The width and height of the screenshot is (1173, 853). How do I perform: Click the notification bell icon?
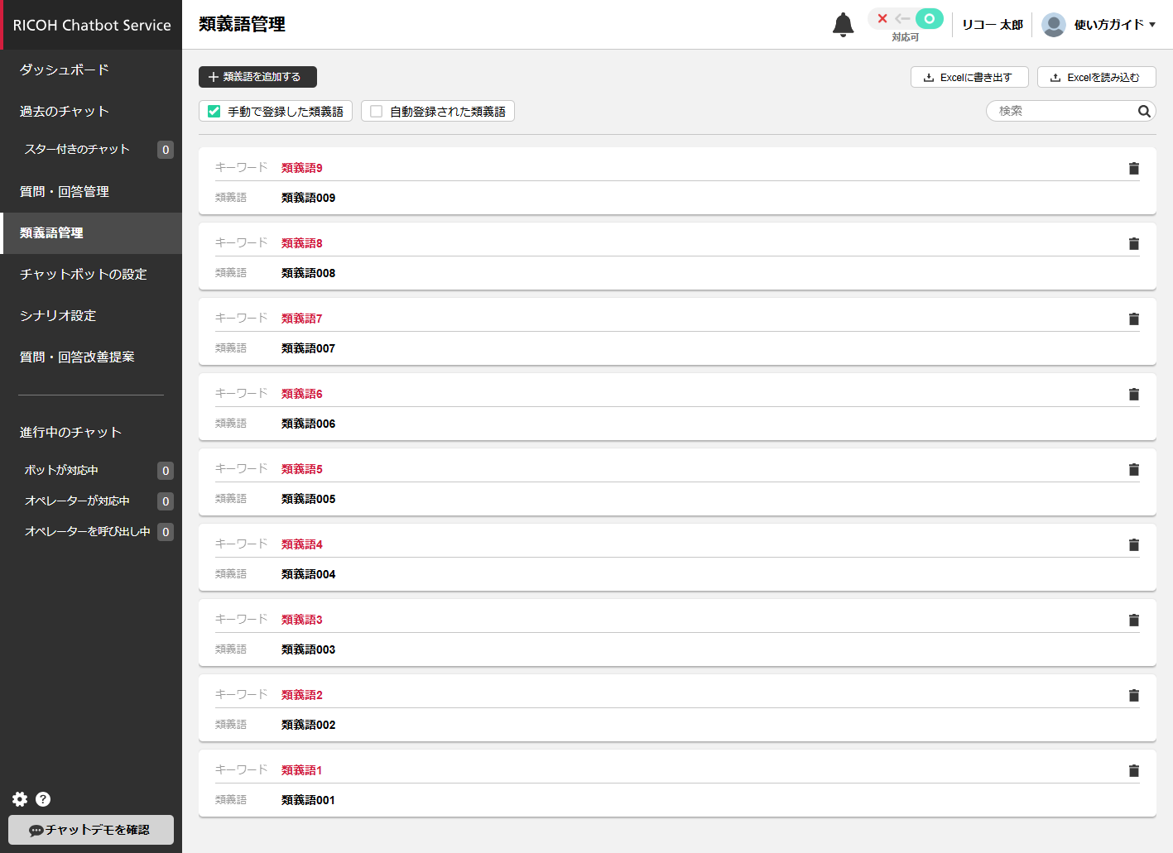(x=843, y=25)
